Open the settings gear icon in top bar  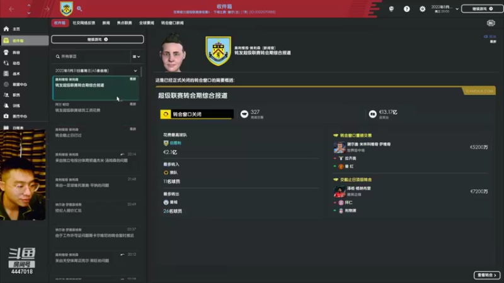coord(422,9)
